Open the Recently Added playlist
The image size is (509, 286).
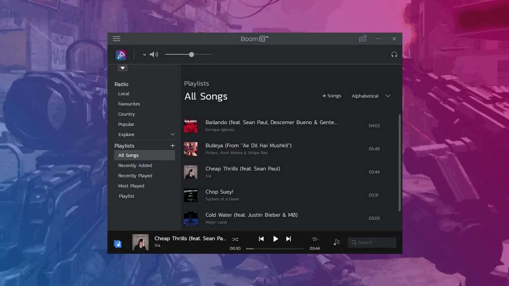pyautogui.click(x=135, y=166)
